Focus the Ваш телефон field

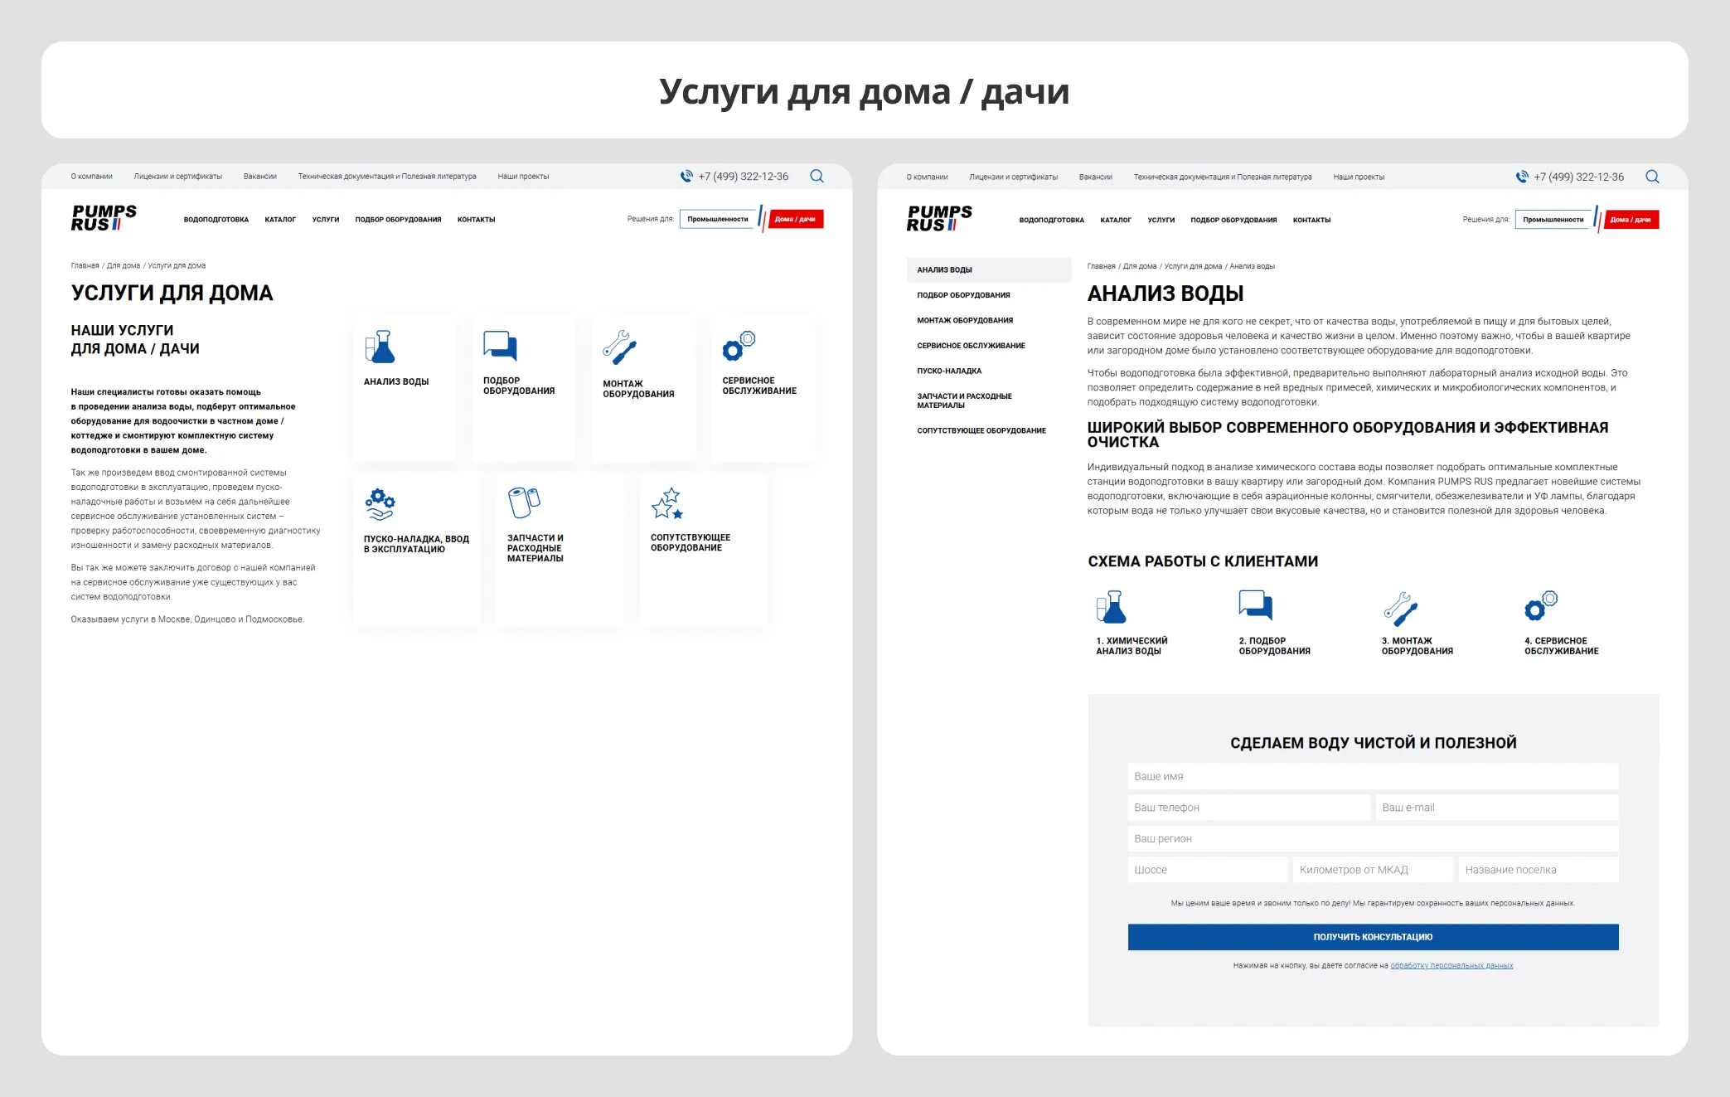tap(1248, 808)
